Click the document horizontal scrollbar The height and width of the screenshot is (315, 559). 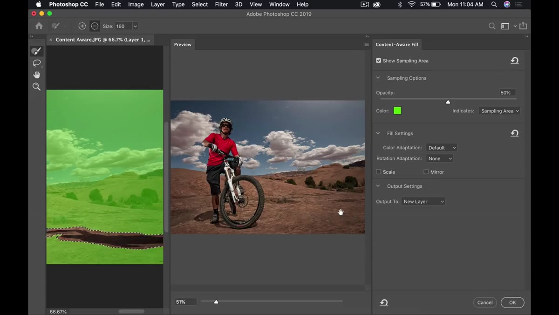point(131,311)
